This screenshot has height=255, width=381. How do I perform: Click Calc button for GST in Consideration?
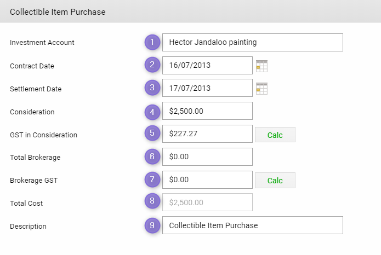tap(275, 135)
